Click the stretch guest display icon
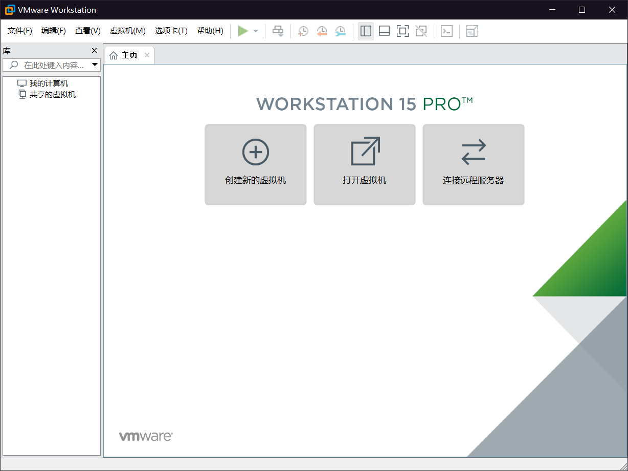Viewport: 628px width, 471px height. click(x=472, y=31)
